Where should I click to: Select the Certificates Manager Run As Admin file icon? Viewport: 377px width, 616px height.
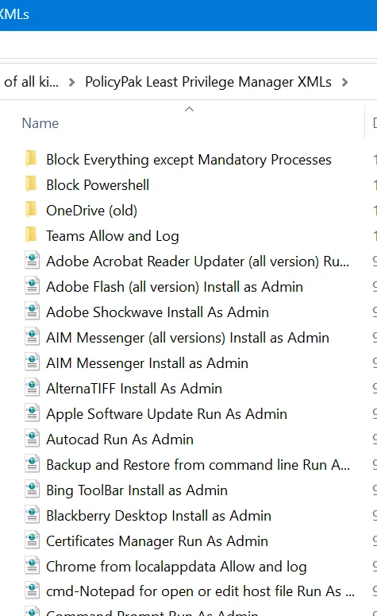coord(33,541)
